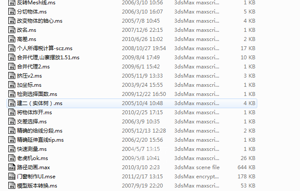Viewport: 300px width, 191px height.
Task: Select the 挤压v2.ms entry
Action: pos(29,76)
